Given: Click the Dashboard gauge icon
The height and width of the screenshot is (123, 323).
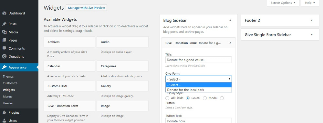Looking at the screenshot, I should point(4,13).
